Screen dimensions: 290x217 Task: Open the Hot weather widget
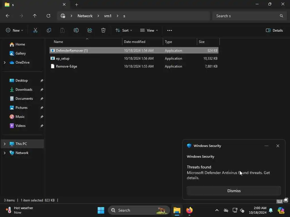(20, 210)
